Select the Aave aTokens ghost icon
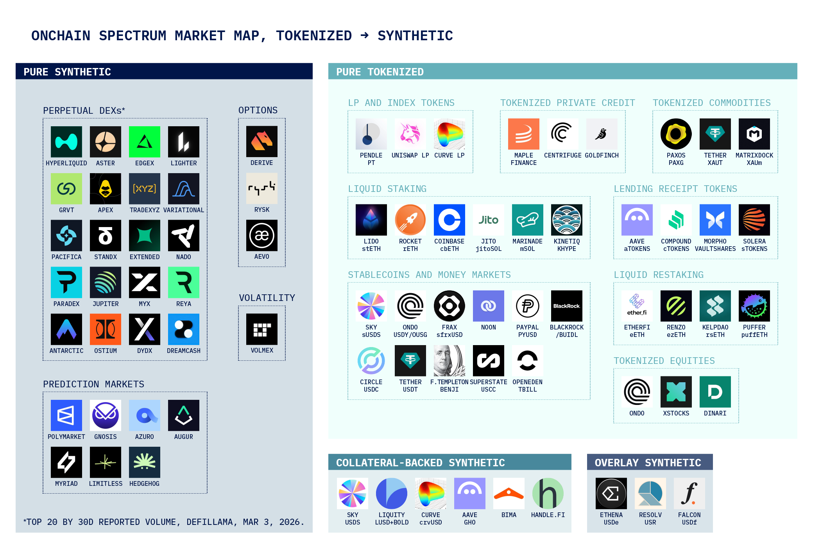Screen dimensions: 813x555 tap(637, 220)
